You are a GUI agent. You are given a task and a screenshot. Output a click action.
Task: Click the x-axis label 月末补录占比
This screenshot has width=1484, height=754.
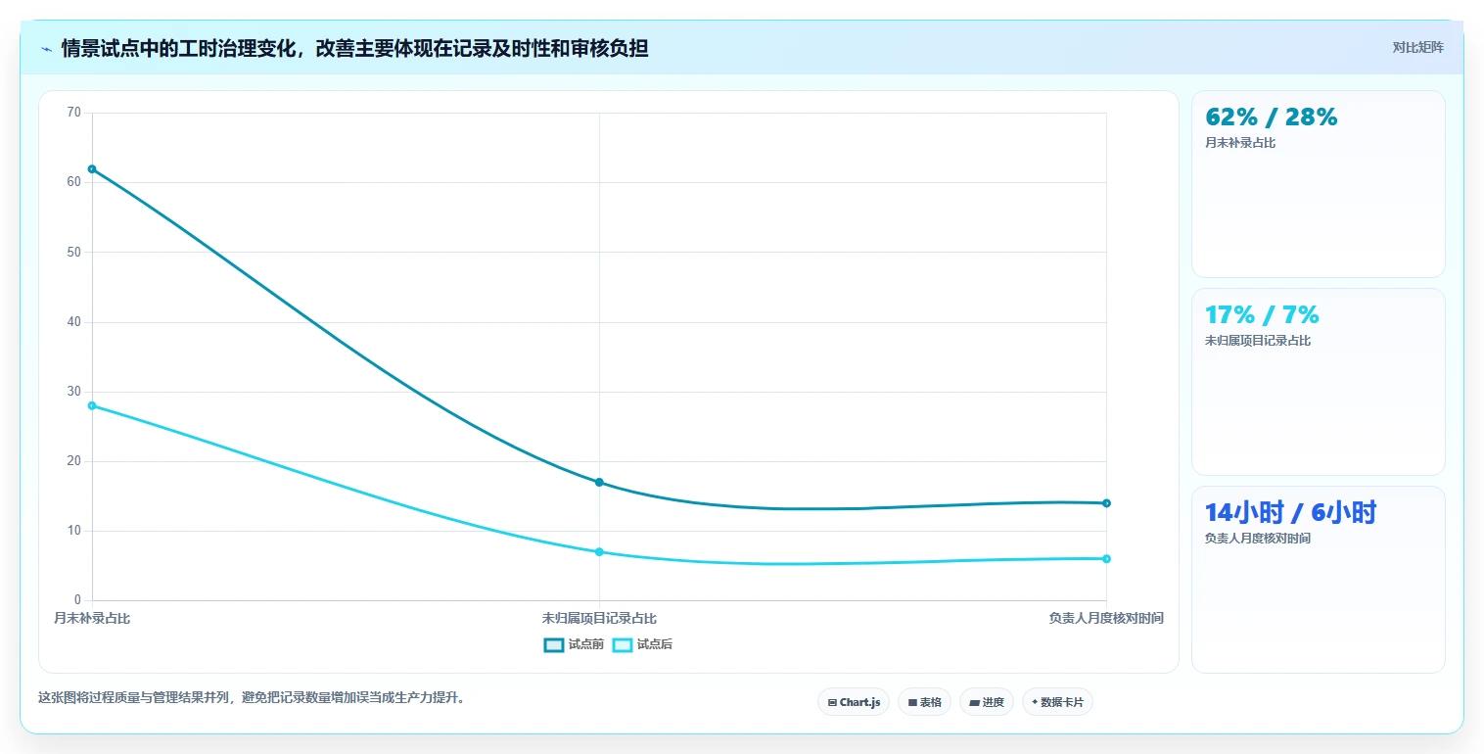[92, 618]
